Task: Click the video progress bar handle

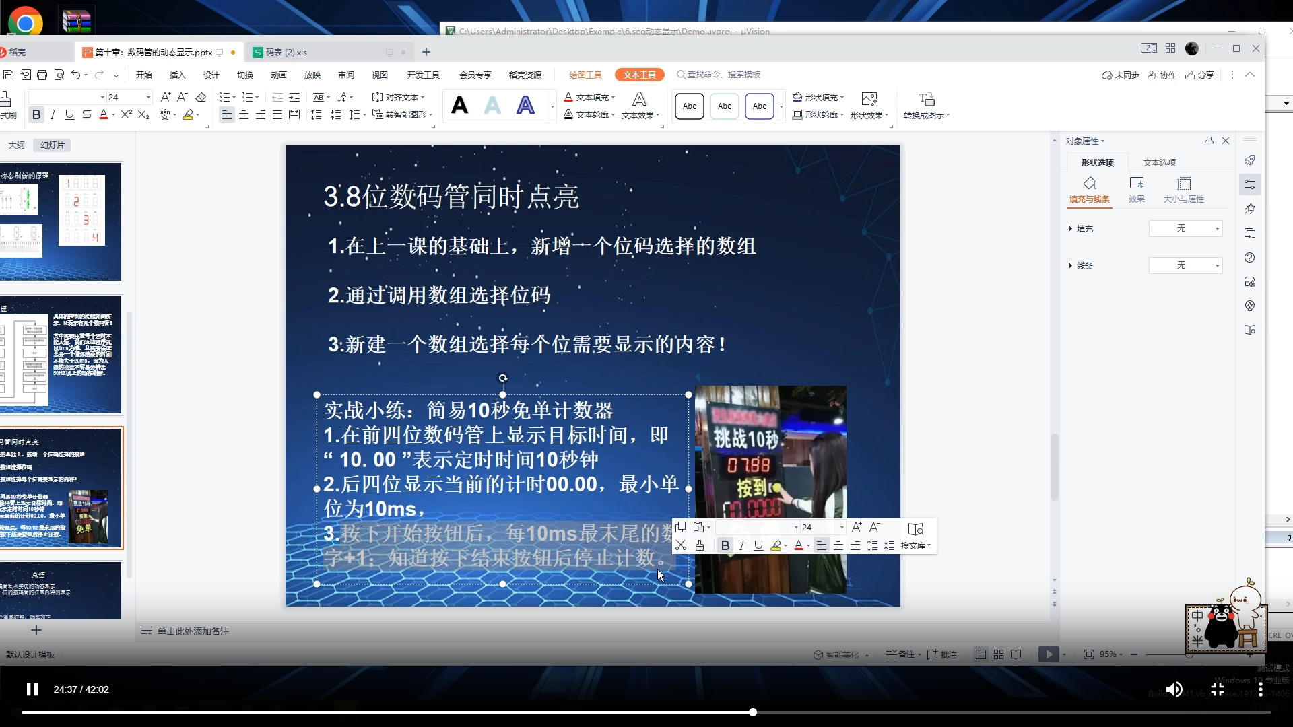Action: 753,712
